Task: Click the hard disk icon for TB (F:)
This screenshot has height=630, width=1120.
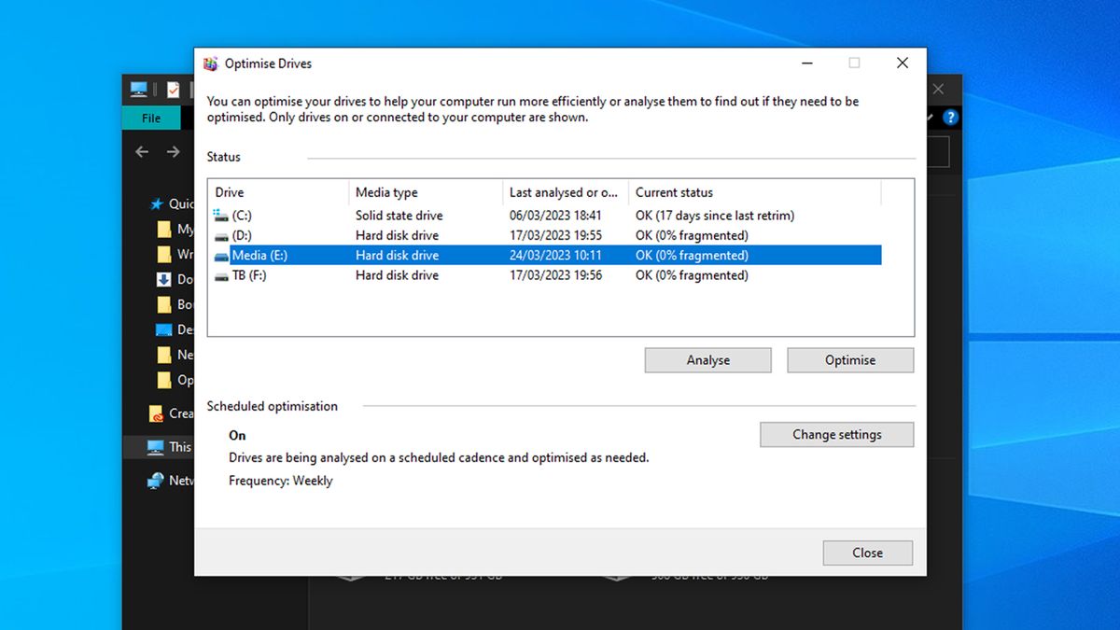Action: coord(221,274)
